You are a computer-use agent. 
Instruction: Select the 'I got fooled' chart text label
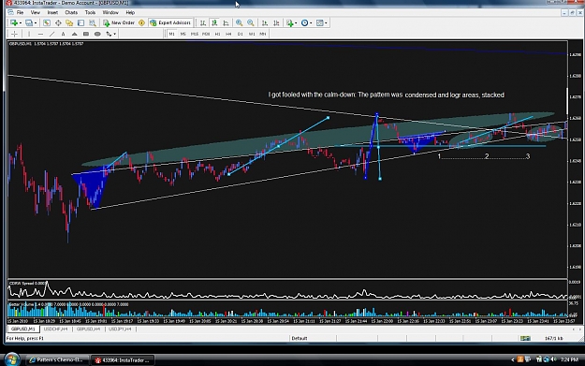387,95
